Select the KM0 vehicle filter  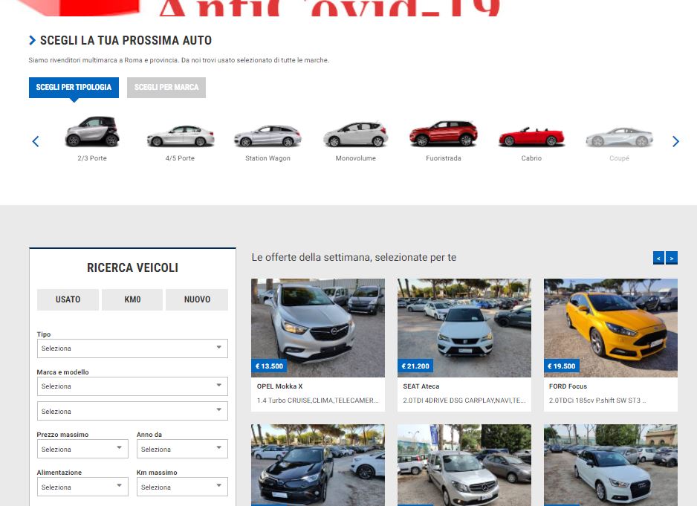pyautogui.click(x=132, y=299)
